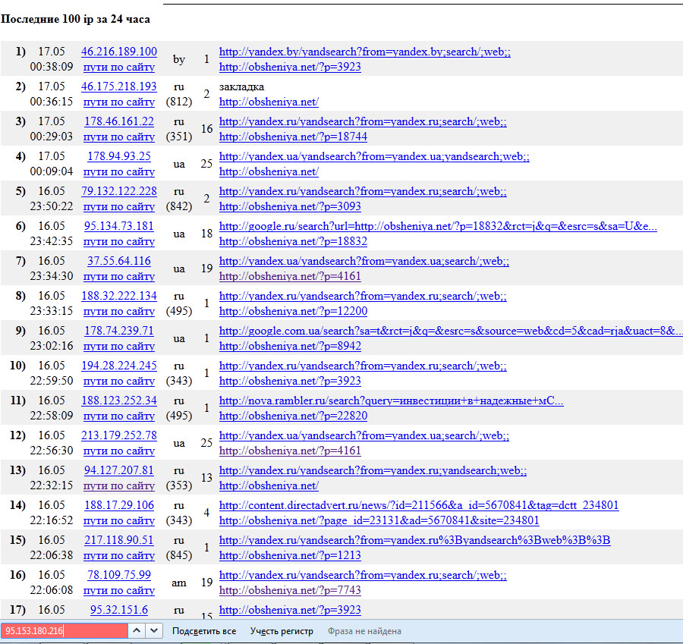Image resolution: width=683 pixels, height=644 pixels.
Task: Open IP address 37.55.64.116
Action: click(x=119, y=260)
